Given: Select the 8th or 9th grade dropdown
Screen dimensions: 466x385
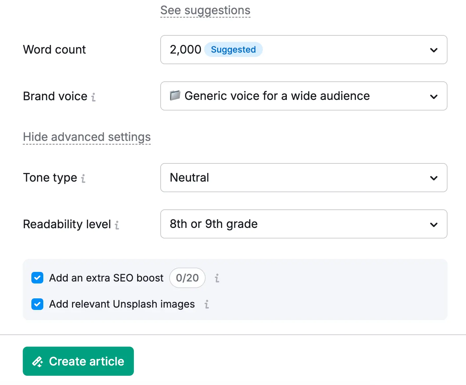Looking at the screenshot, I should pos(297,224).
